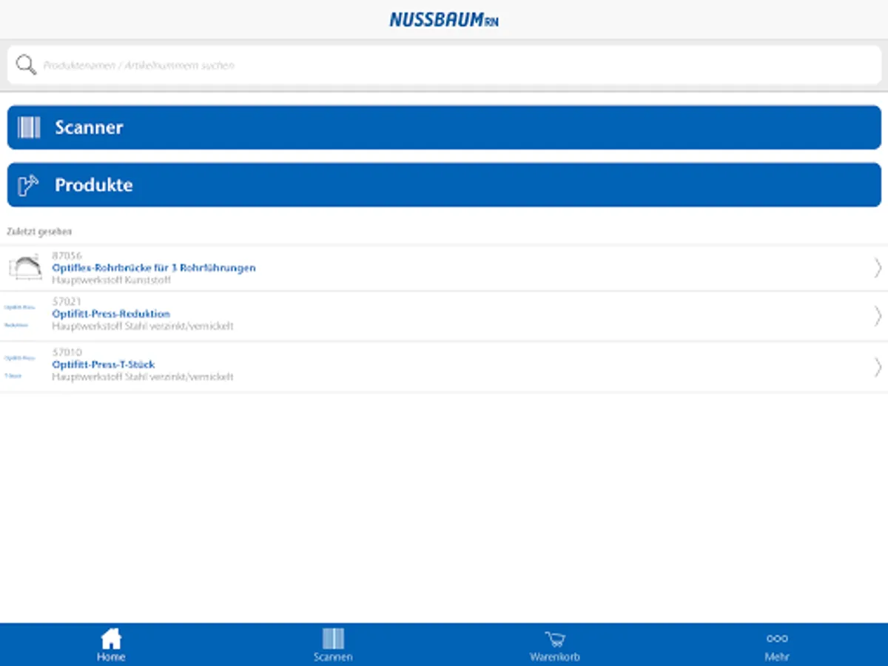Select article number 57010
888x666 pixels.
[x=67, y=352]
